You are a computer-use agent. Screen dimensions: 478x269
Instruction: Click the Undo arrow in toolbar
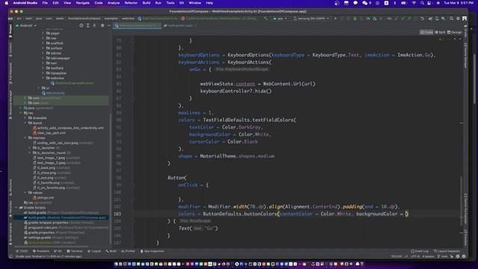coord(422,19)
